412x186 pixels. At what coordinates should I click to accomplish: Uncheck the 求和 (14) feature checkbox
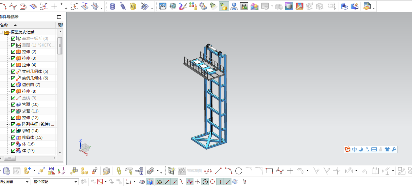click(13, 131)
